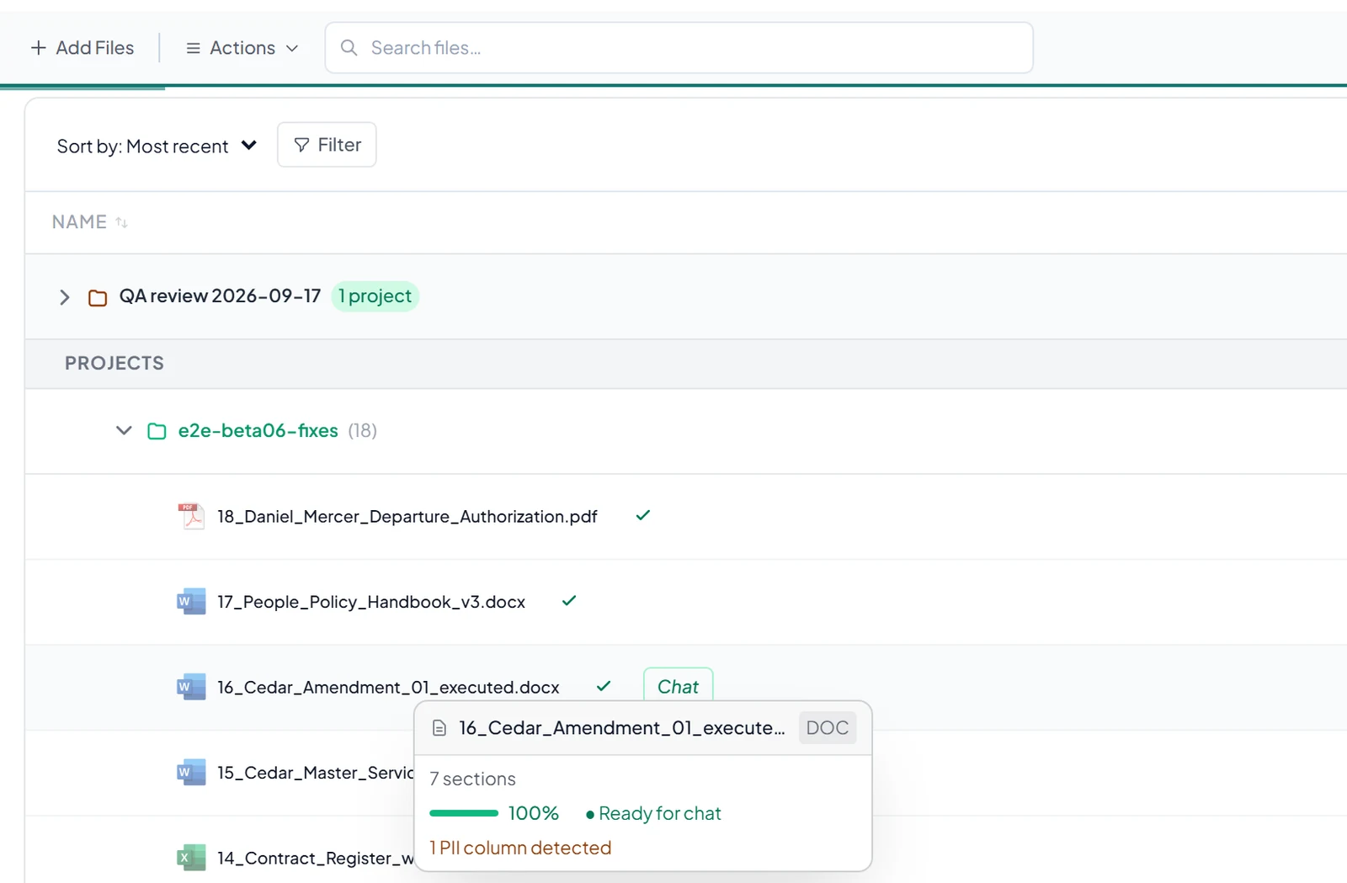Click the plus icon on Add Files
This screenshot has height=883, width=1347.
coord(38,48)
